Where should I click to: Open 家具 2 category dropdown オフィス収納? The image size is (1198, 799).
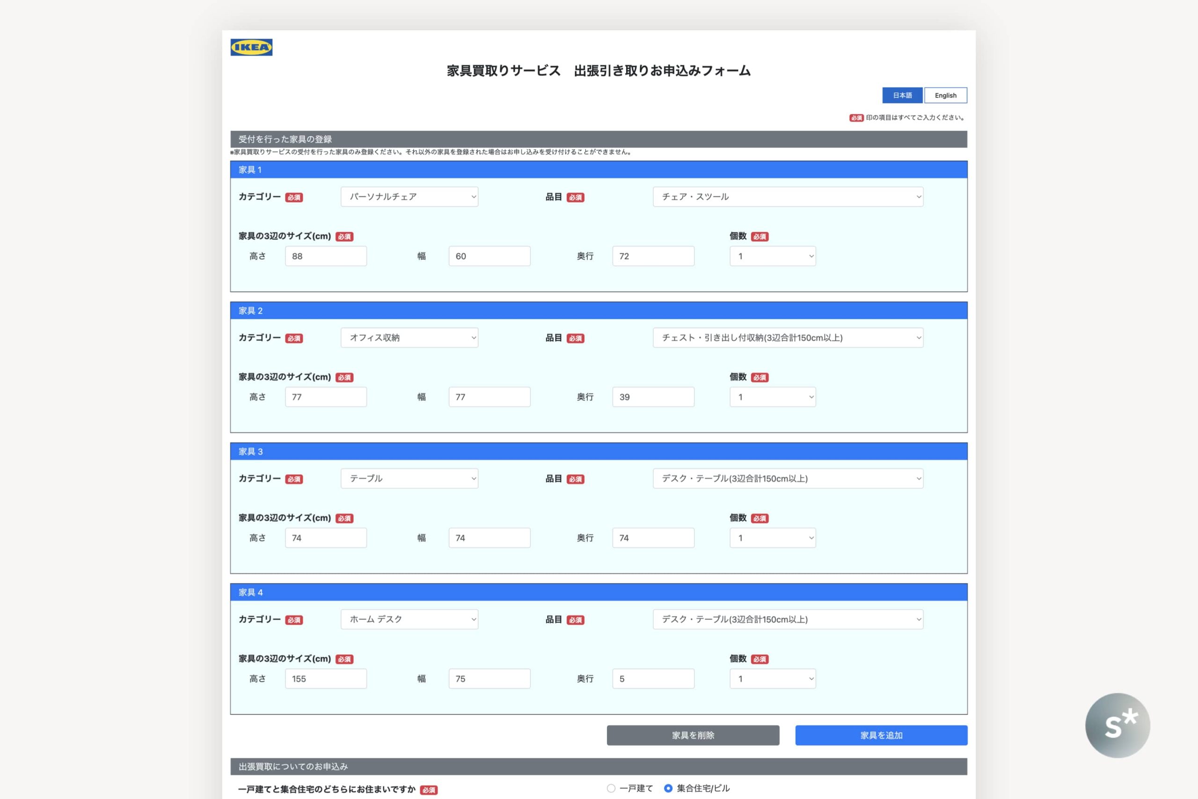[x=409, y=338]
